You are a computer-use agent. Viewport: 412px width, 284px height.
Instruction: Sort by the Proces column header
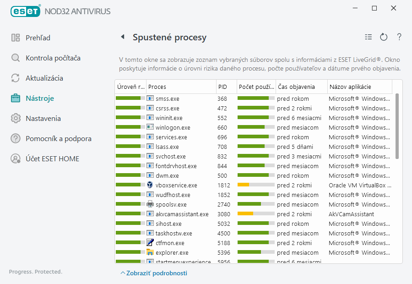coord(181,87)
